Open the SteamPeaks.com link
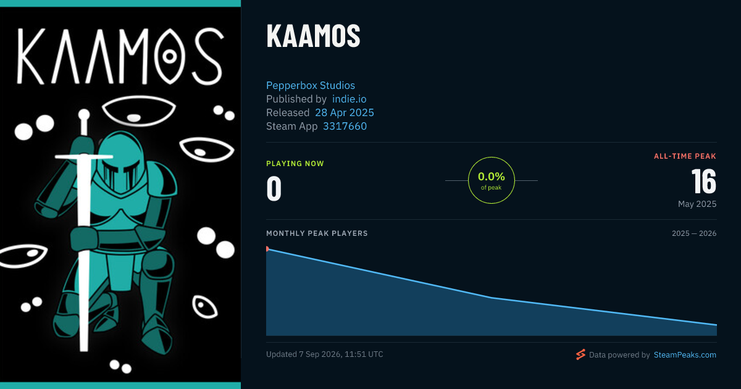741x389 pixels. point(685,355)
